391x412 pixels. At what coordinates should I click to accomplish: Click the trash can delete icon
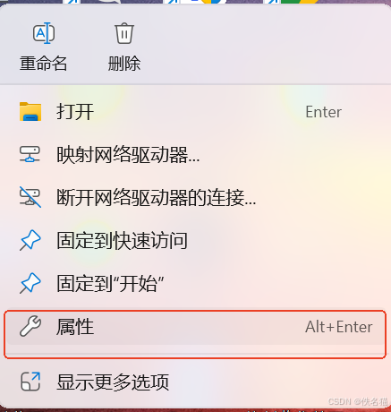tap(124, 33)
